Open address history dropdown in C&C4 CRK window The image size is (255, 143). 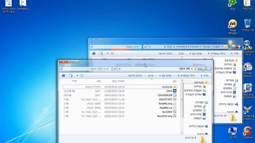coord(120,69)
